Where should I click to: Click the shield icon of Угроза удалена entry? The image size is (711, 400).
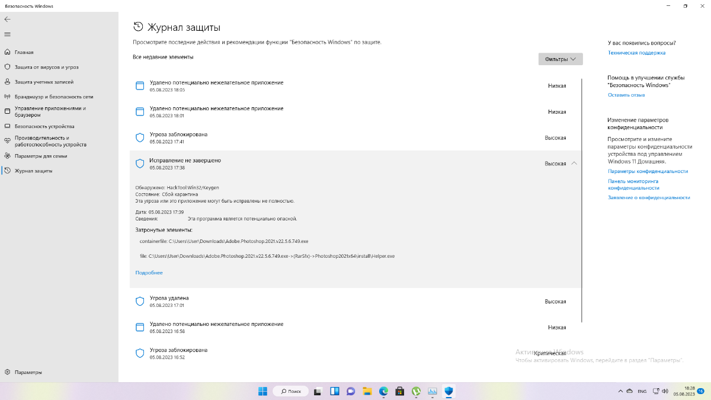140,301
